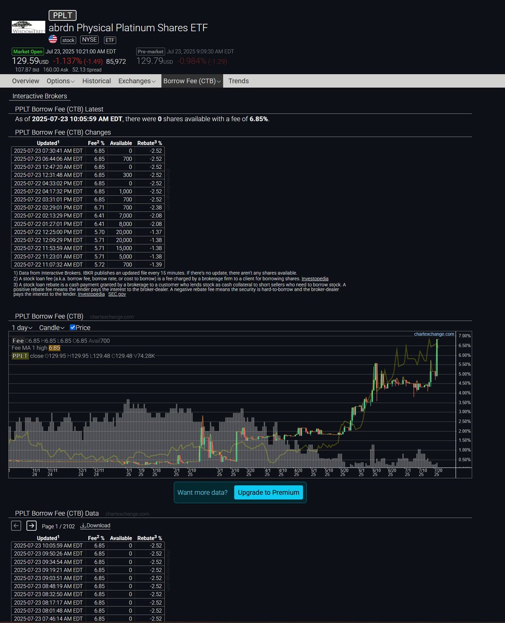Click the stock tag badge
Screen dimensions: 505x623
68,40
